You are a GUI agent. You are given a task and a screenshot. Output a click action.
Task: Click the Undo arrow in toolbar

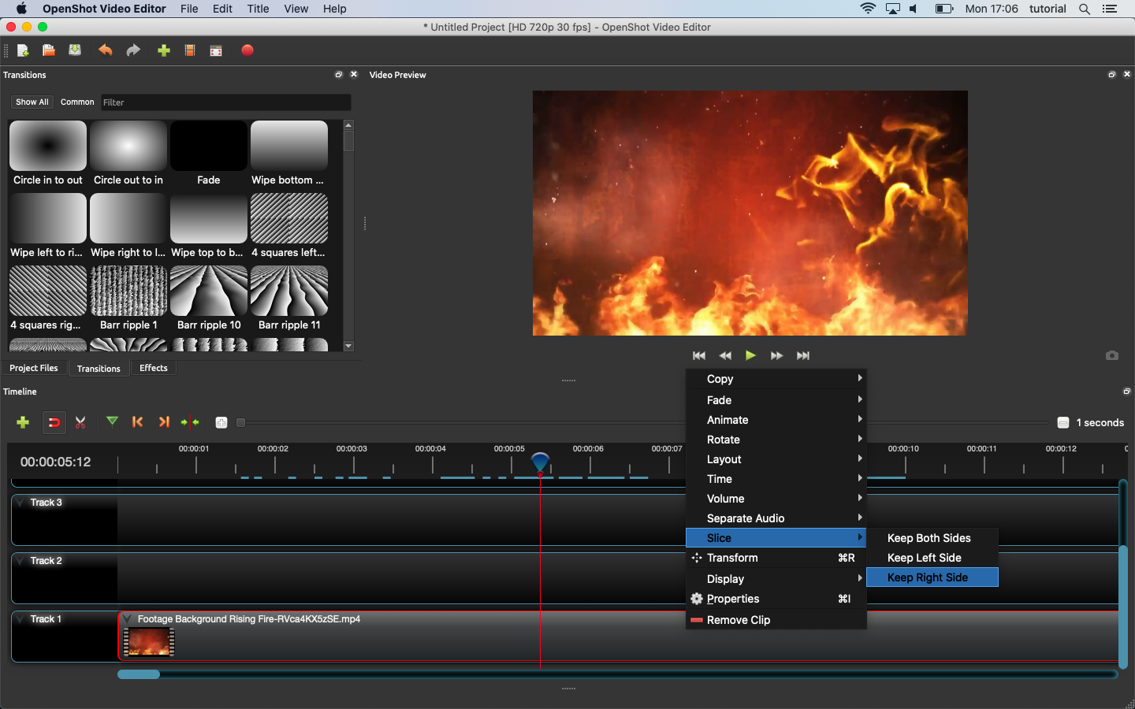click(105, 50)
